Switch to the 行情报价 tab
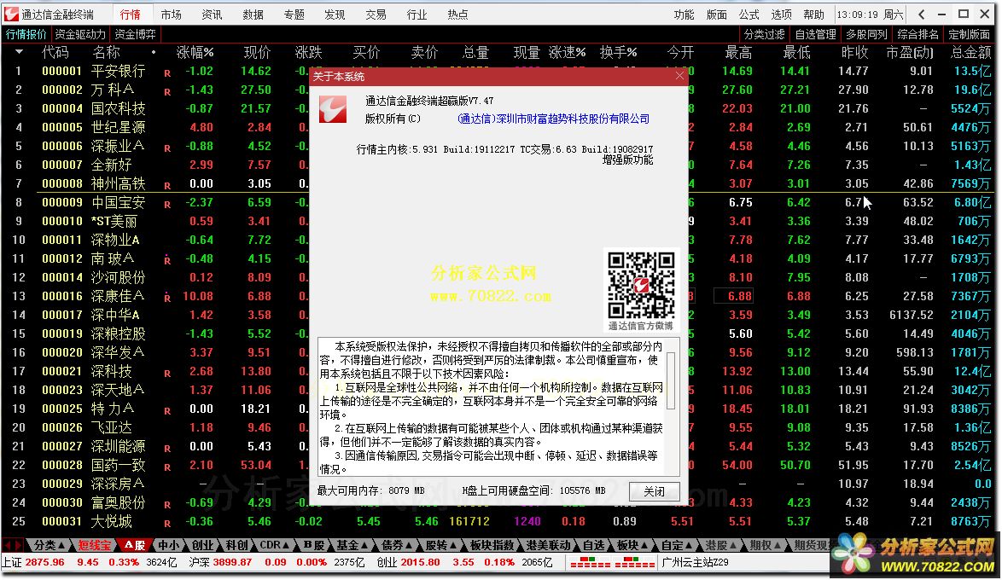Screen dimensions: 1002x580 26,34
